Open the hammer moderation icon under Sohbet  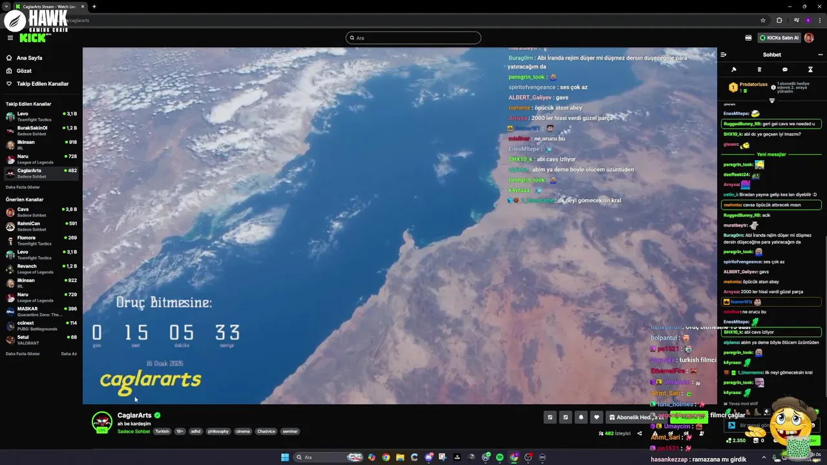coord(734,70)
